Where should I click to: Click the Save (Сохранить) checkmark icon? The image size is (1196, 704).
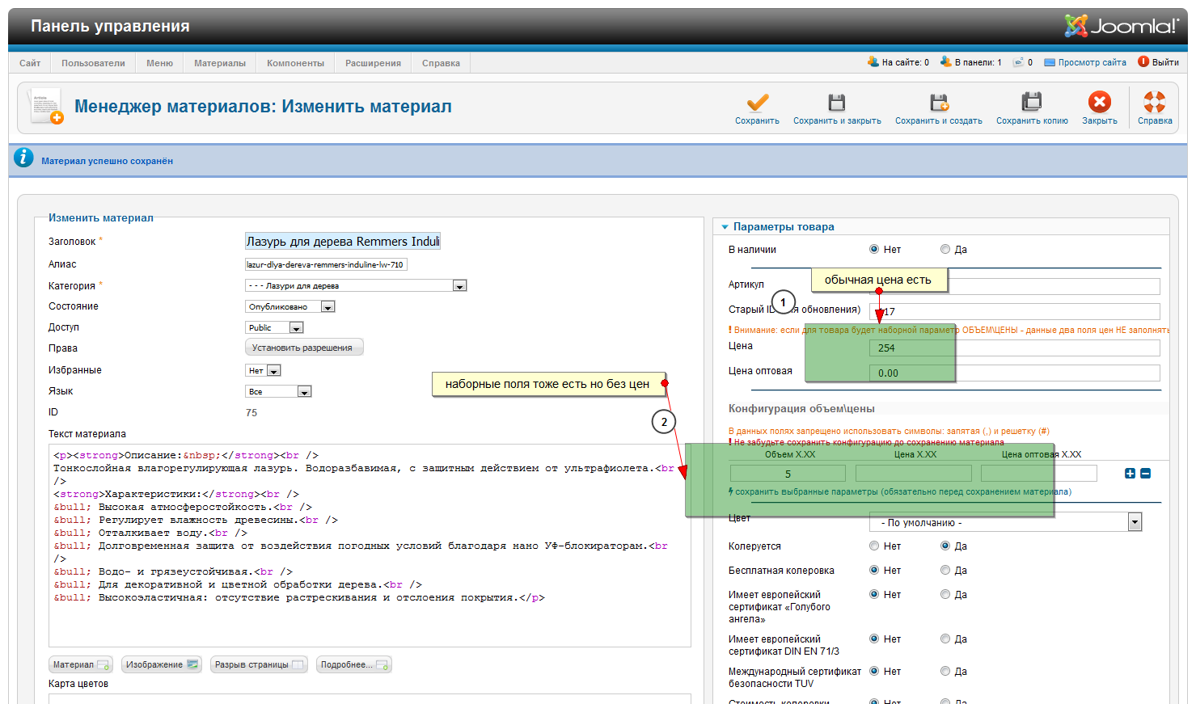[x=757, y=103]
